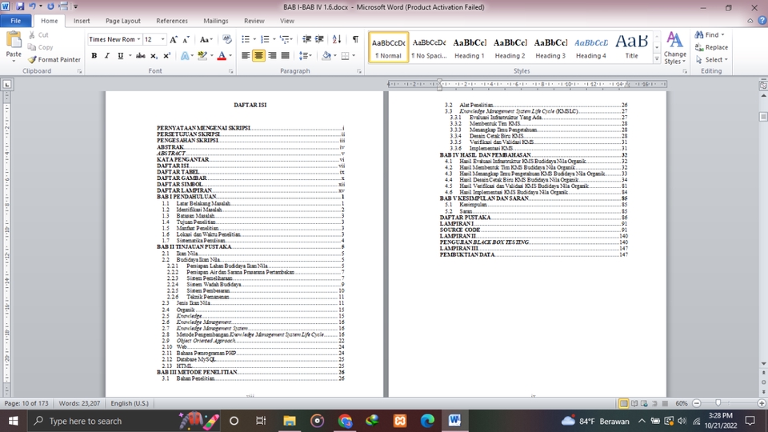Open the font name dropdown

138,39
